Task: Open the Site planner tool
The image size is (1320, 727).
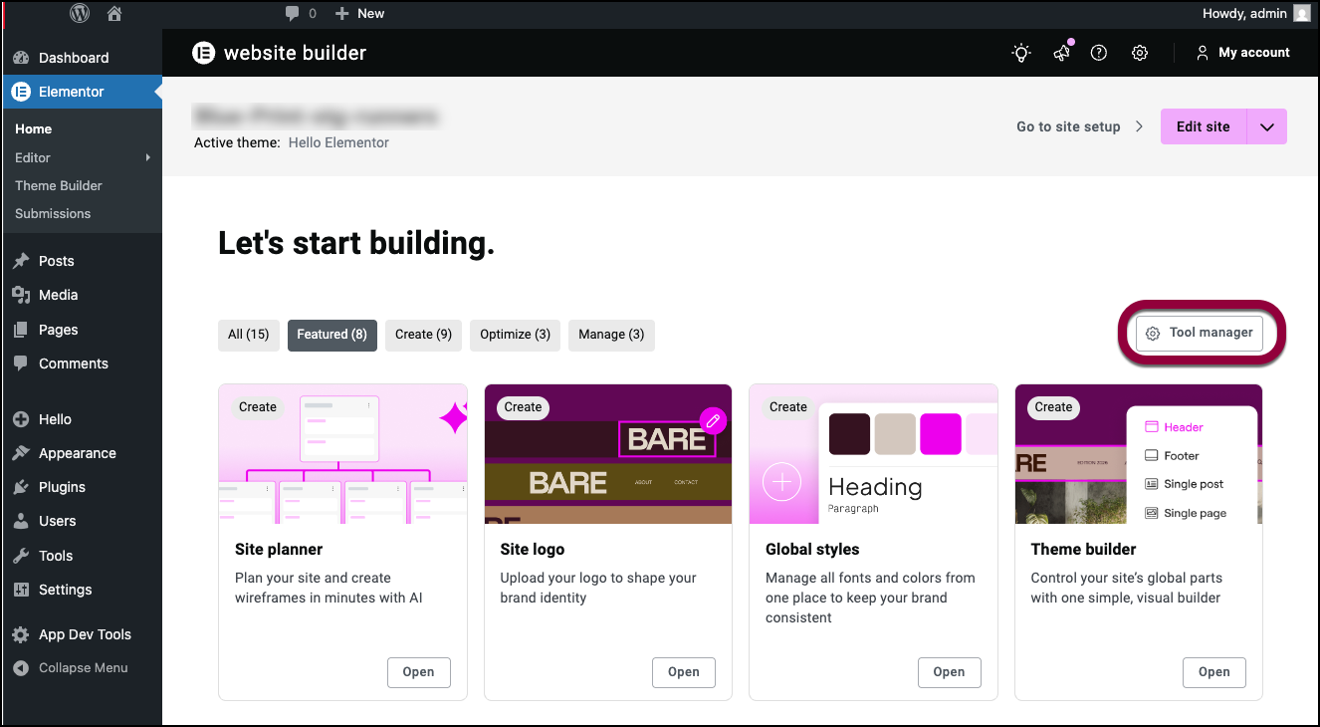Action: point(418,672)
